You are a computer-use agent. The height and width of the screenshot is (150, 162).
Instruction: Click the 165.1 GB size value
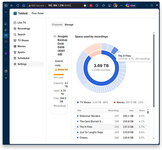(128, 116)
